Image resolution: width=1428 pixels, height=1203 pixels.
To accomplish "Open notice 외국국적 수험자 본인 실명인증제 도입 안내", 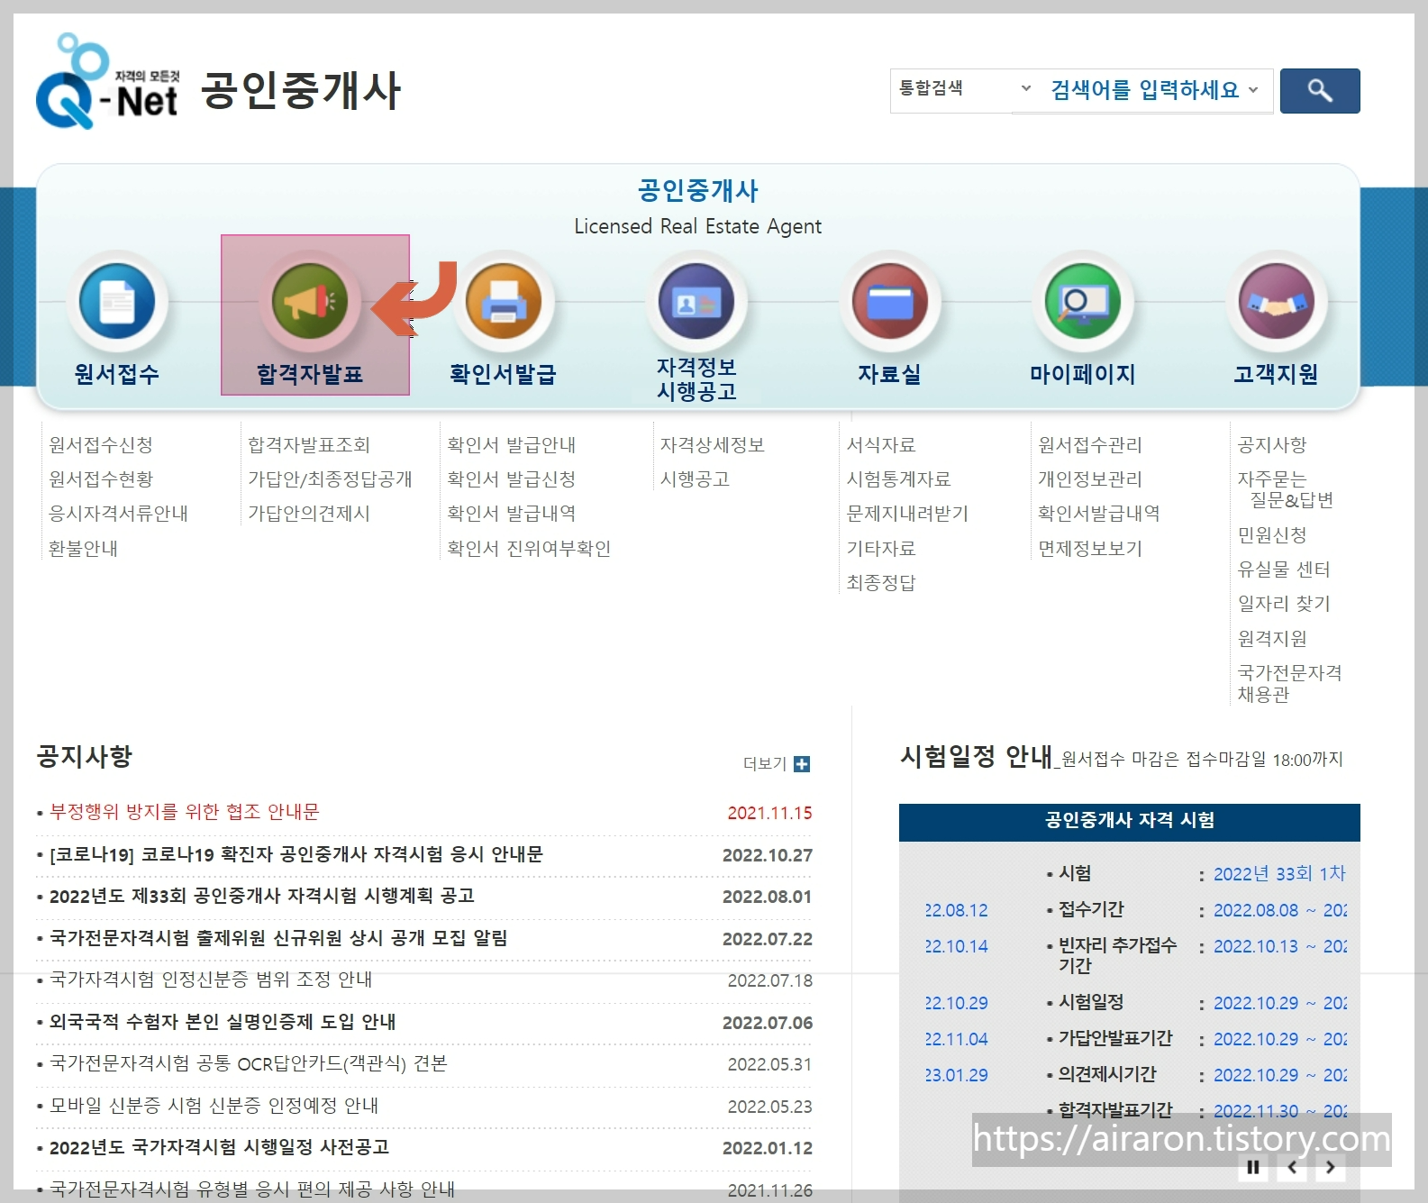I will point(223,1022).
